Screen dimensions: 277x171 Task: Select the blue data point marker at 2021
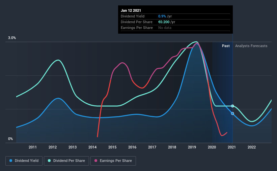click(x=232, y=113)
